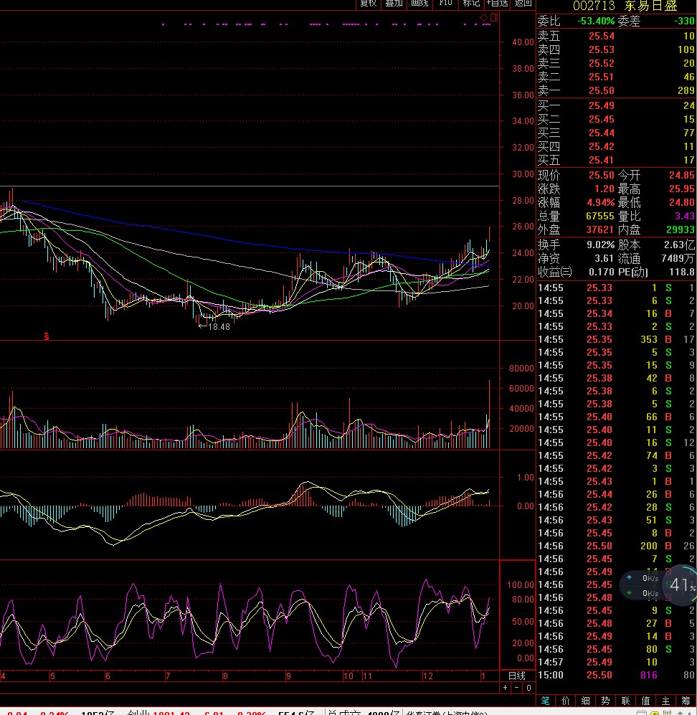Zoom out chart with minus button

coord(516,688)
